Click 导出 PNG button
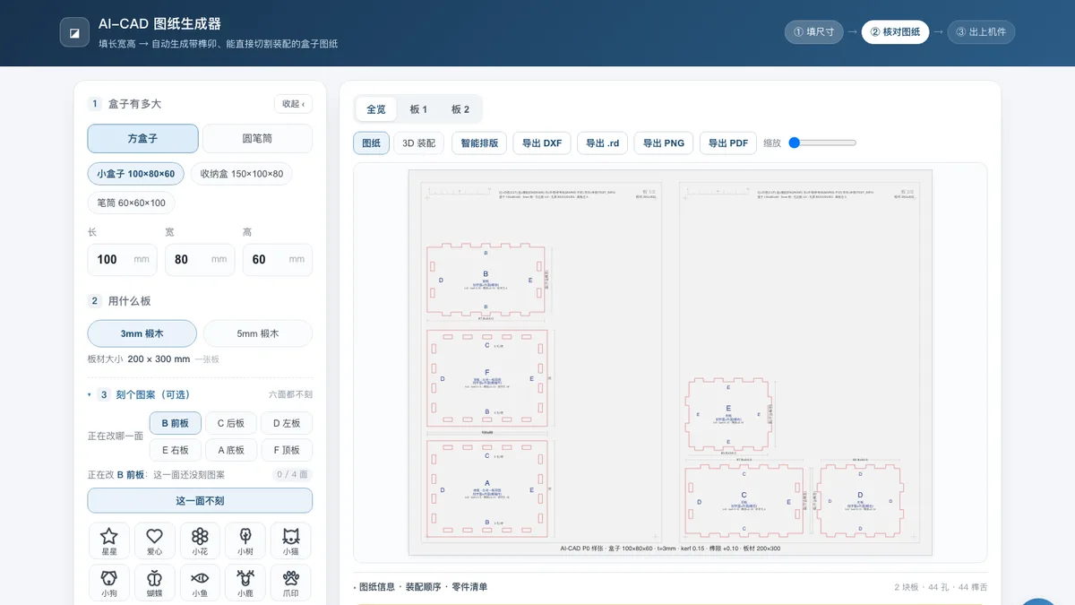Viewport: 1075px width, 605px height. point(664,143)
